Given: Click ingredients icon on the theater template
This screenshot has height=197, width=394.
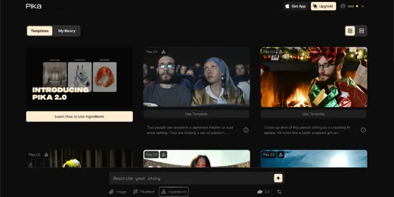Looking at the screenshot, I should click(x=164, y=52).
